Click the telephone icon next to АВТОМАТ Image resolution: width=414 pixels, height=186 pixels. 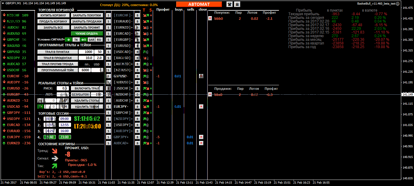tap(229, 4)
